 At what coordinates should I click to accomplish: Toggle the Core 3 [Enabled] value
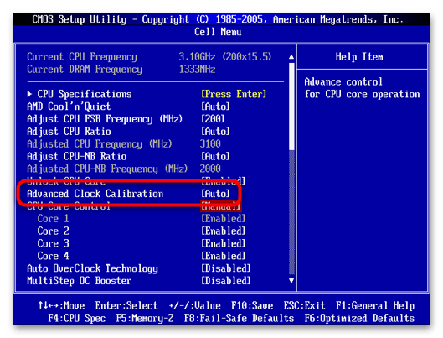pos(223,243)
